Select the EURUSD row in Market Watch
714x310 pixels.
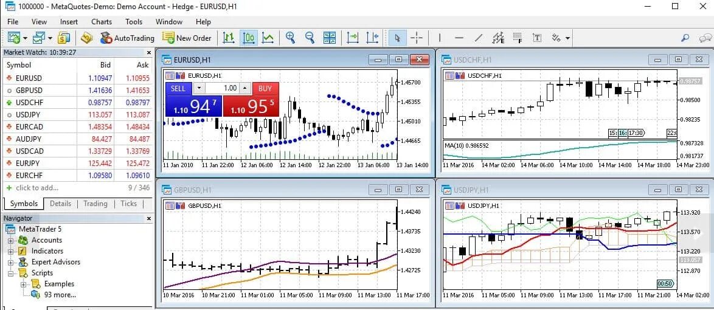click(78, 78)
